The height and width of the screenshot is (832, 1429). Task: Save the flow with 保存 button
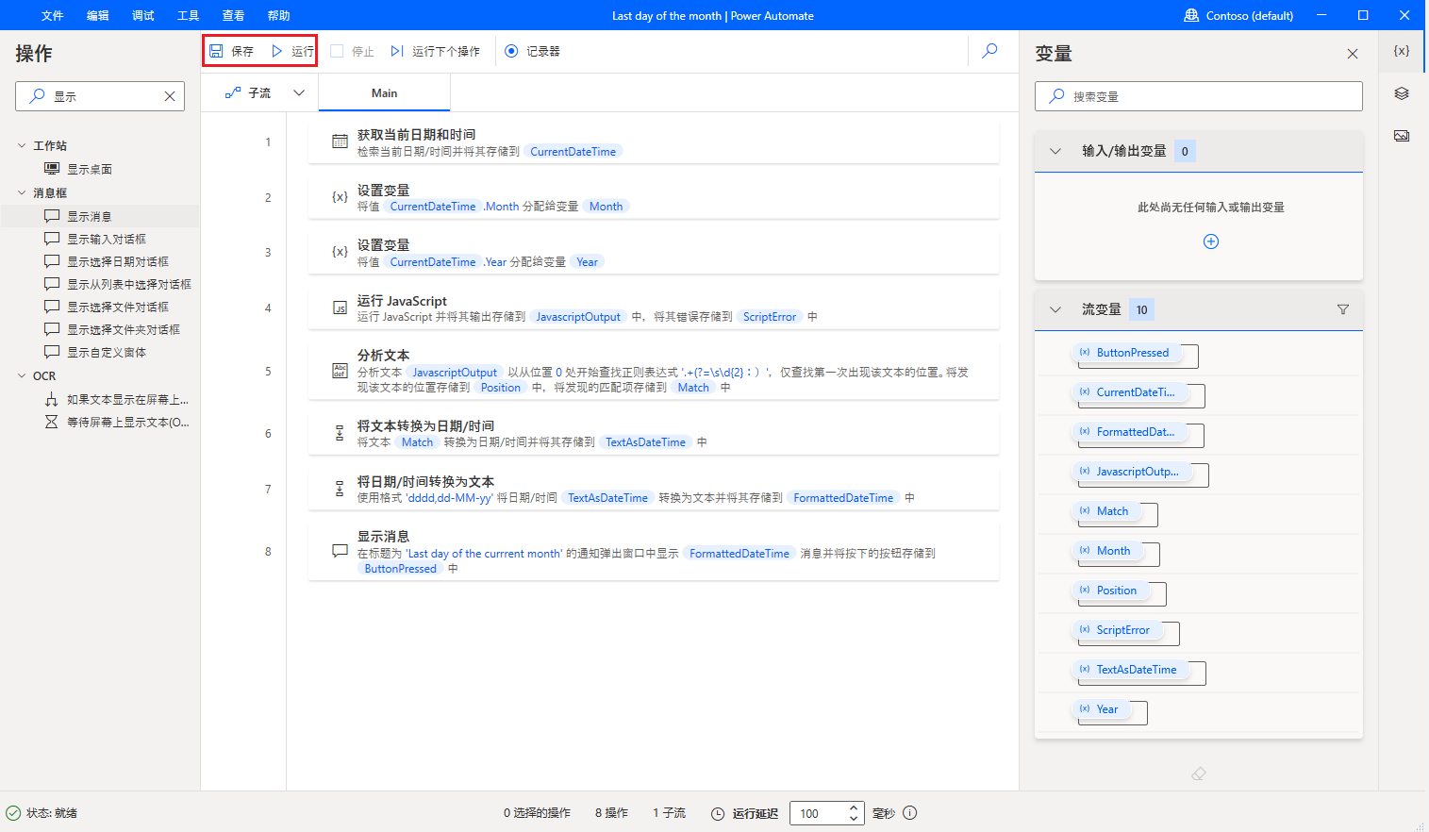(x=231, y=51)
